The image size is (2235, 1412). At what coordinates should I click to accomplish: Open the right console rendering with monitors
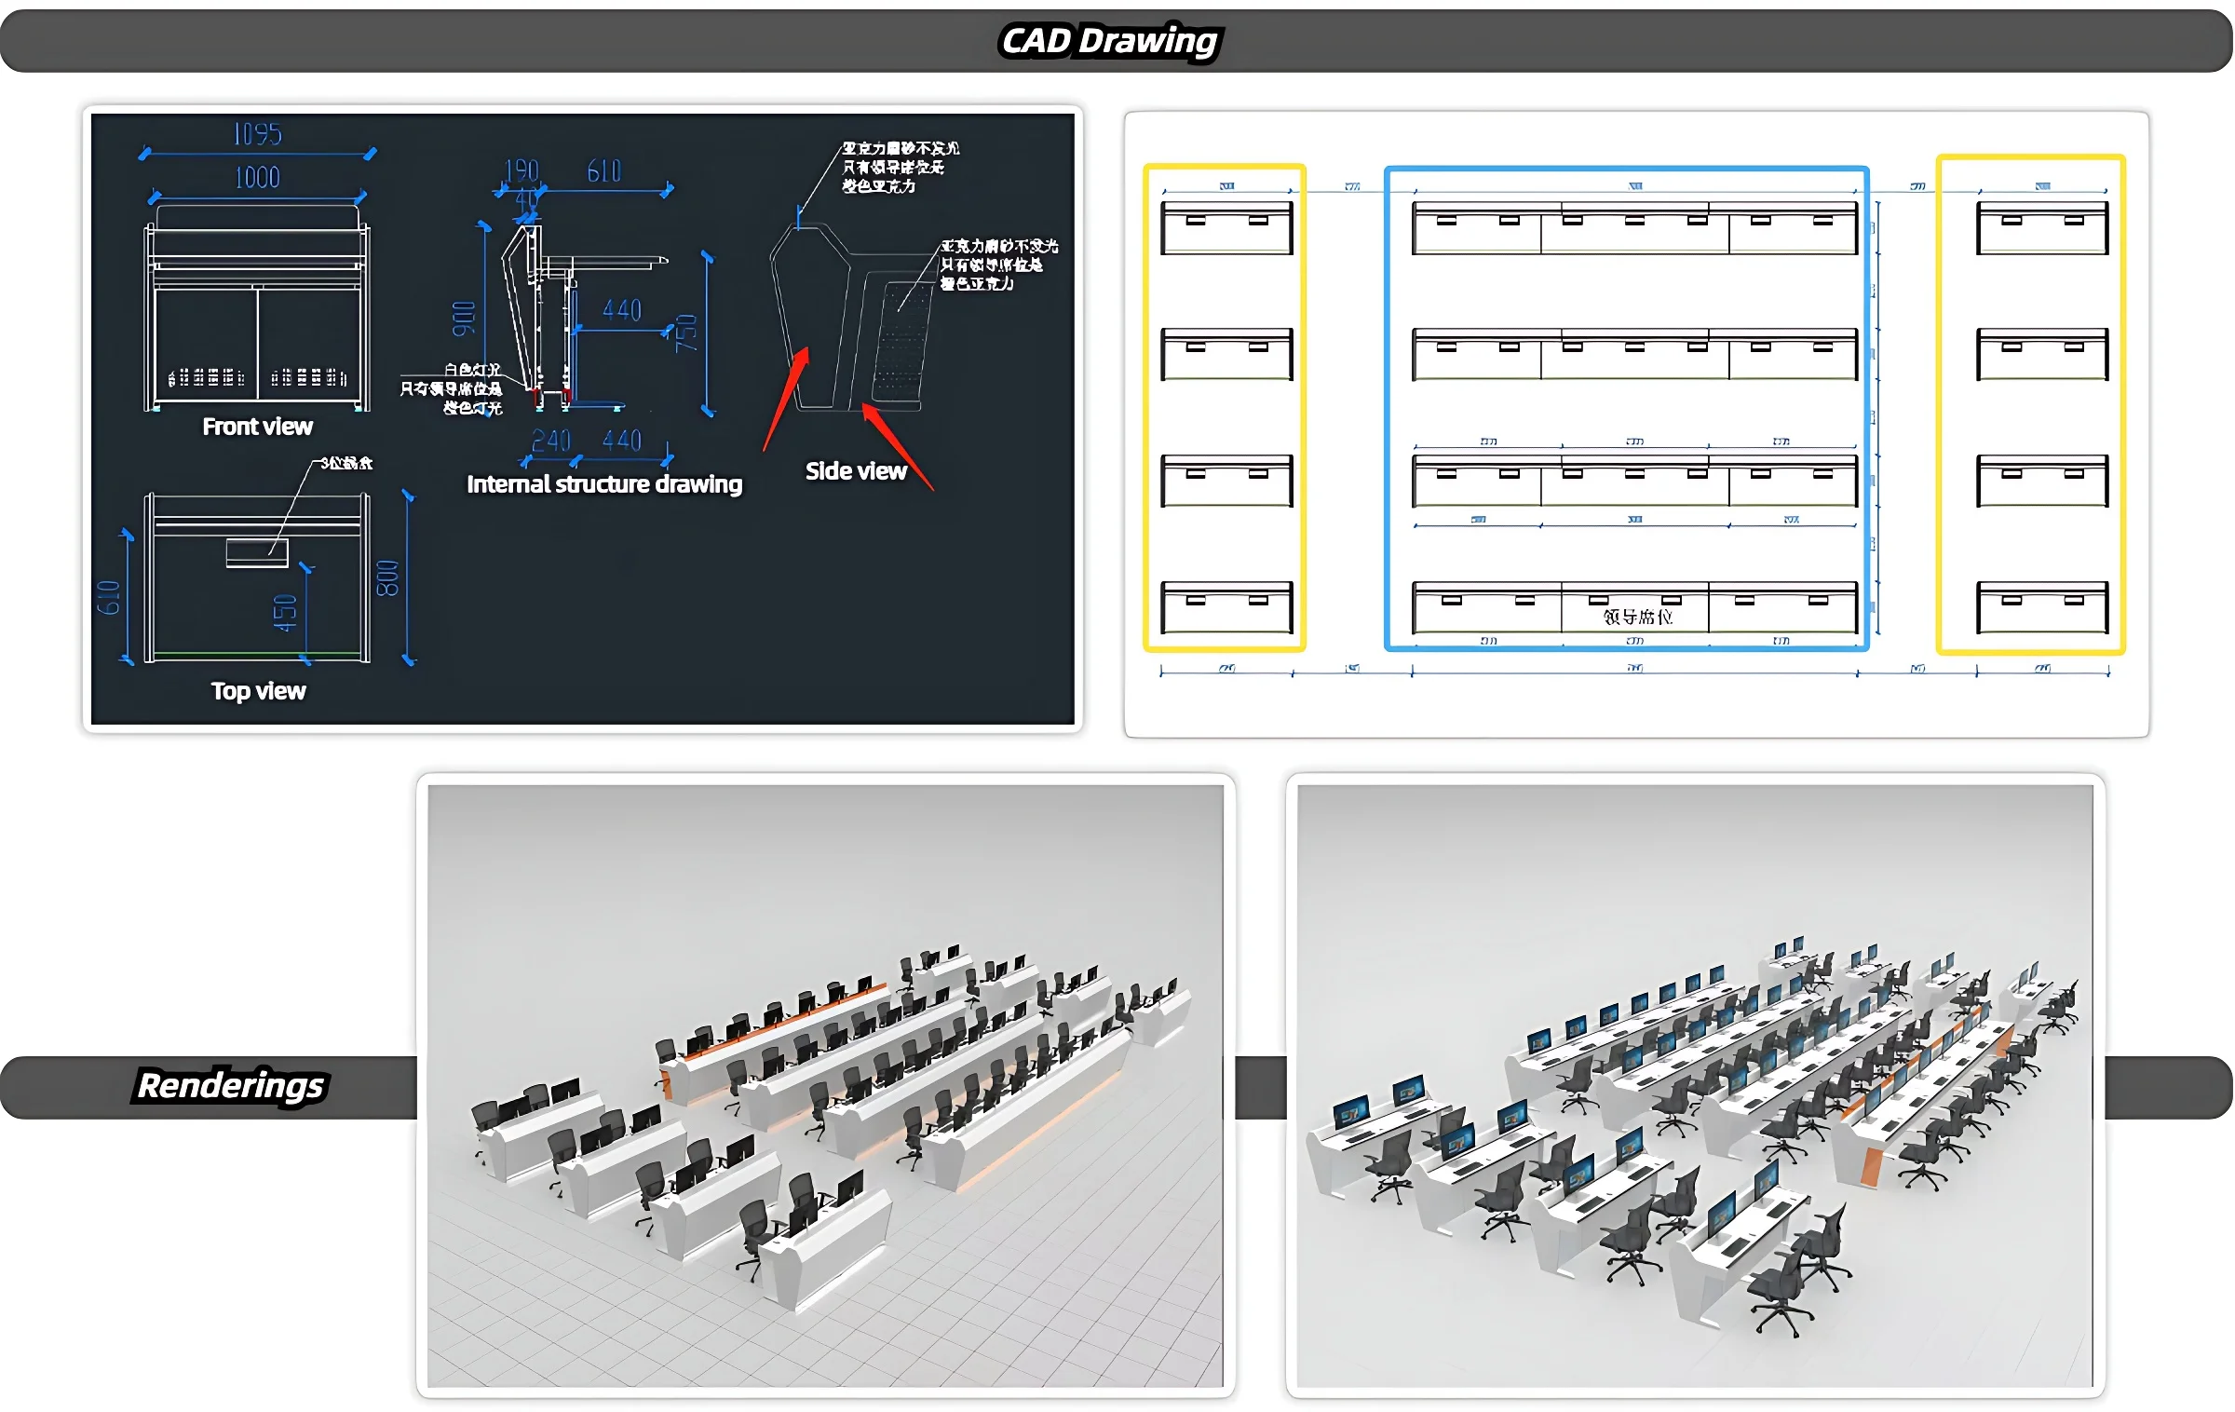[x=1695, y=1085]
